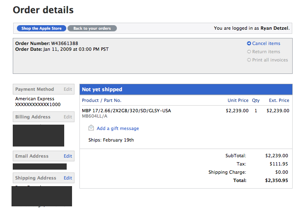Click the Qty column header
Viewport: 305px width, 208px height.
(256, 100)
